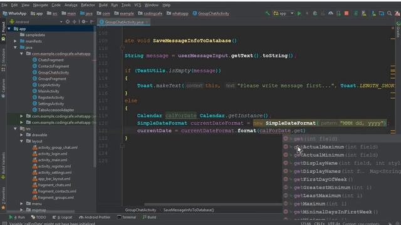Select GroupChatActivity.java editor tab
Viewport: 401px width, 225px height.
tap(124, 22)
